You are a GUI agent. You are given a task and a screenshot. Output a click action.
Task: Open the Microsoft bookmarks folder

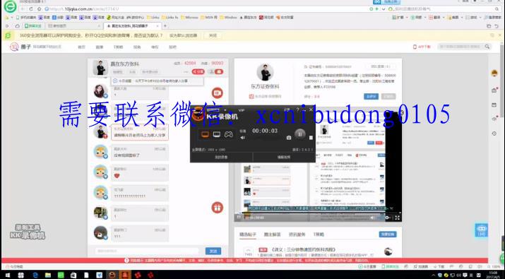(189, 18)
